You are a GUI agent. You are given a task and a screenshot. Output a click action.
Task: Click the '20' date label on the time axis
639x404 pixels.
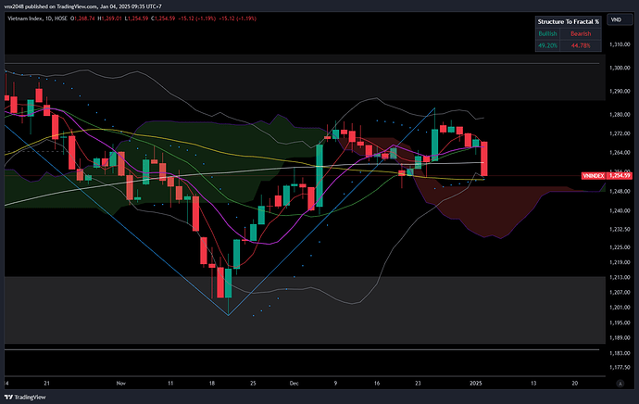(x=574, y=384)
